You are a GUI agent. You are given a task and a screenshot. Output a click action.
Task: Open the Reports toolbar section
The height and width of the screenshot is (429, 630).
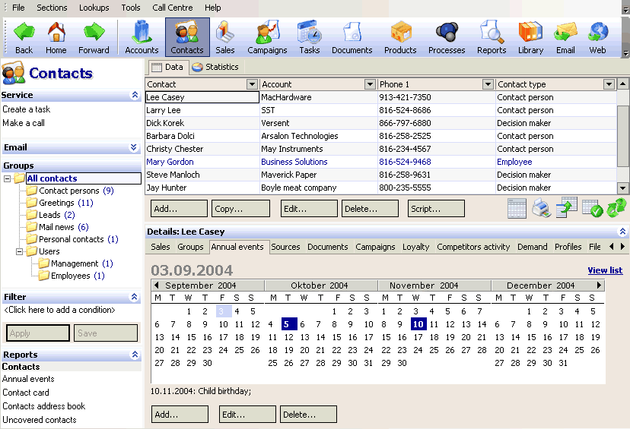[492, 38]
